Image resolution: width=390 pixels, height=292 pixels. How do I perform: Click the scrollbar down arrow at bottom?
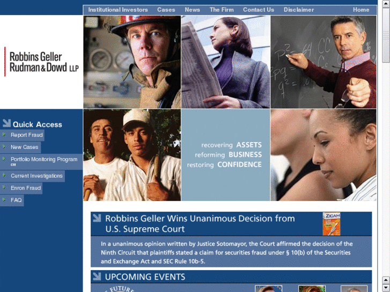[x=386, y=288]
